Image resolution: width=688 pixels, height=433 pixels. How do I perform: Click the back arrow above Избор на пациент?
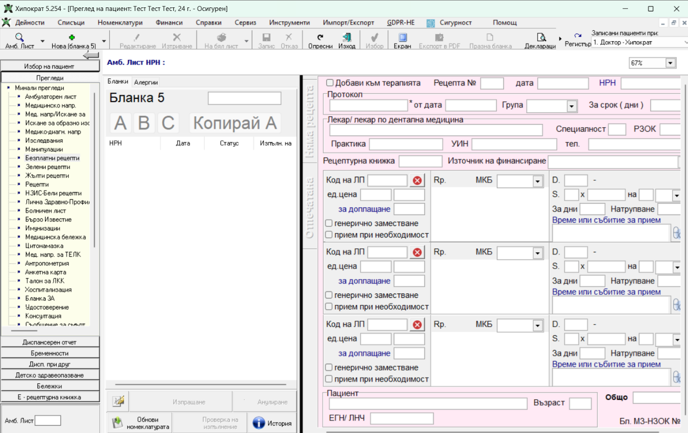coord(91,55)
